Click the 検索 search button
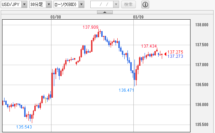Image resolution: width=215 pixels, height=133 pixels. click(129, 5)
